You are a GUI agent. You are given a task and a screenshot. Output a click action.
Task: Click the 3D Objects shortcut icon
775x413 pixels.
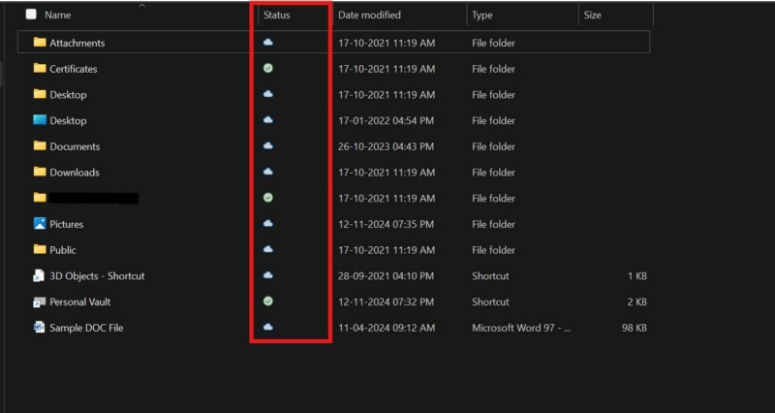tap(40, 275)
